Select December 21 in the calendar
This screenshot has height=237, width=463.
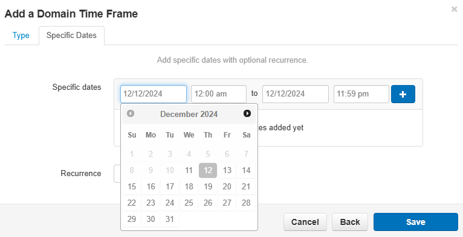tap(246, 186)
